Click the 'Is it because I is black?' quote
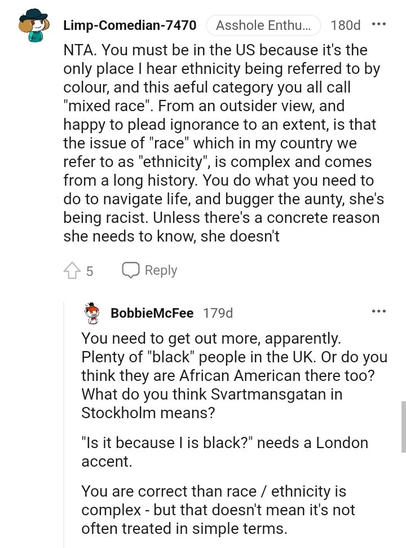Viewport: 406px width, 548px height. tap(226, 451)
